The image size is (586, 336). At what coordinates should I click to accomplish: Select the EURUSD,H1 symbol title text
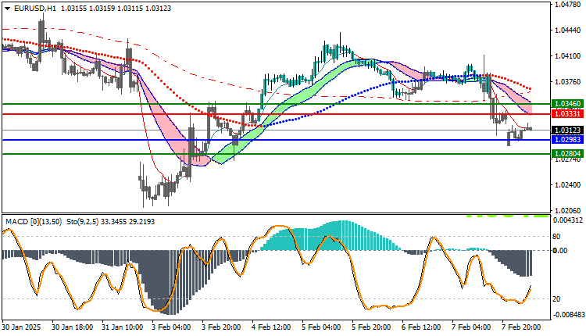click(x=34, y=8)
